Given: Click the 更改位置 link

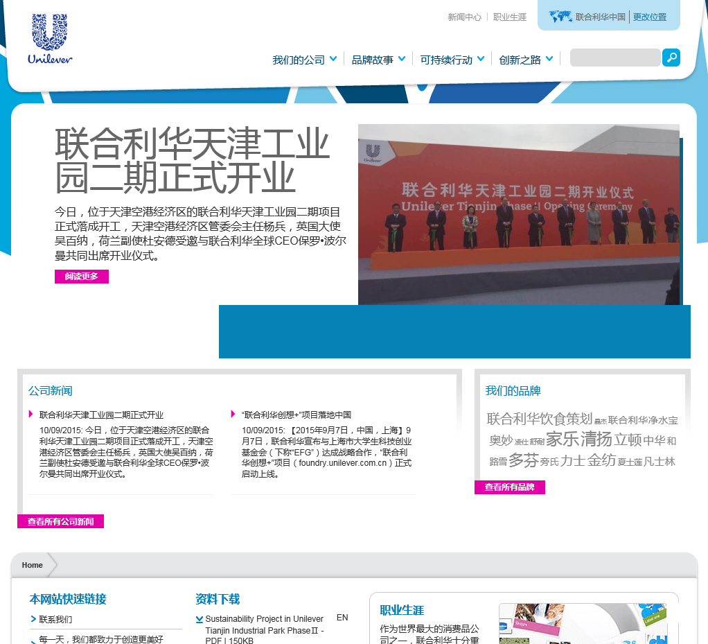Looking at the screenshot, I should pyautogui.click(x=649, y=17).
